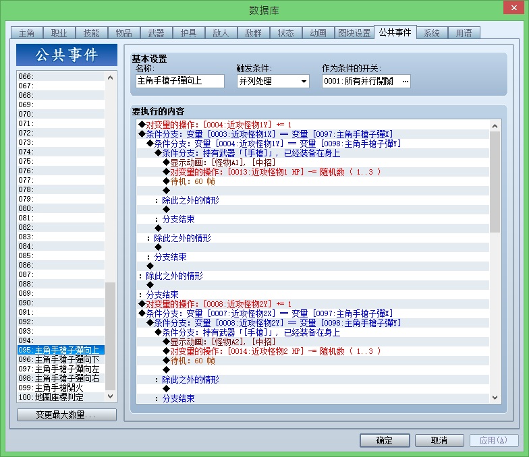This screenshot has width=529, height=457.
Task: Click the event list scrollbar thumb
Action: coord(110,336)
